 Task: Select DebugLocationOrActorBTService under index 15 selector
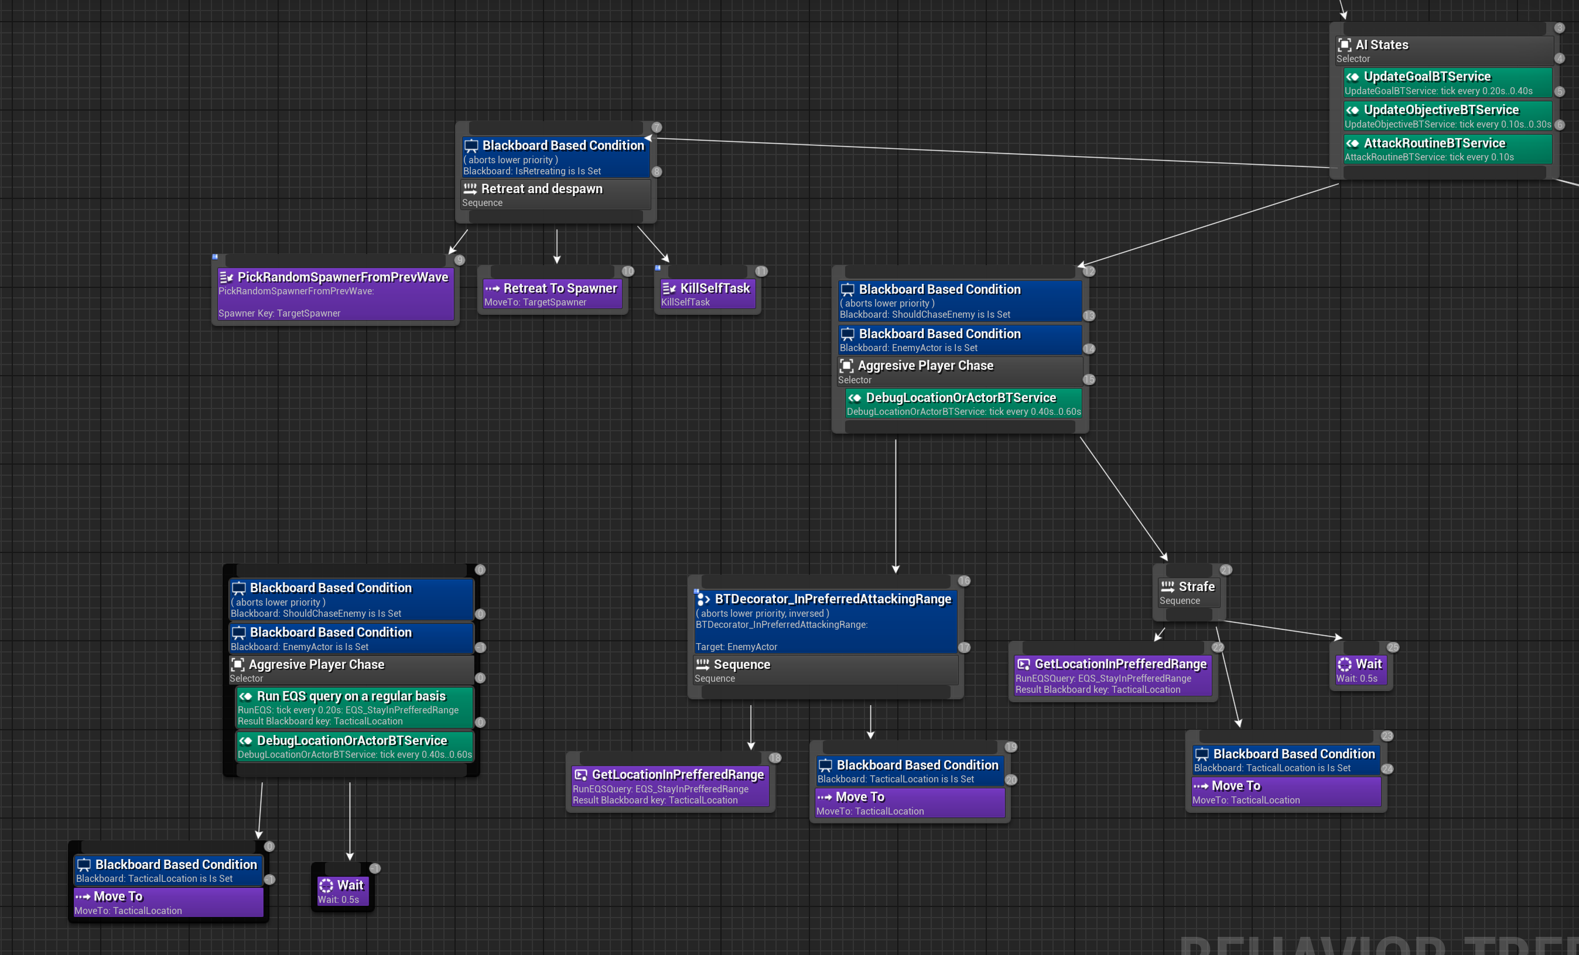pos(962,403)
